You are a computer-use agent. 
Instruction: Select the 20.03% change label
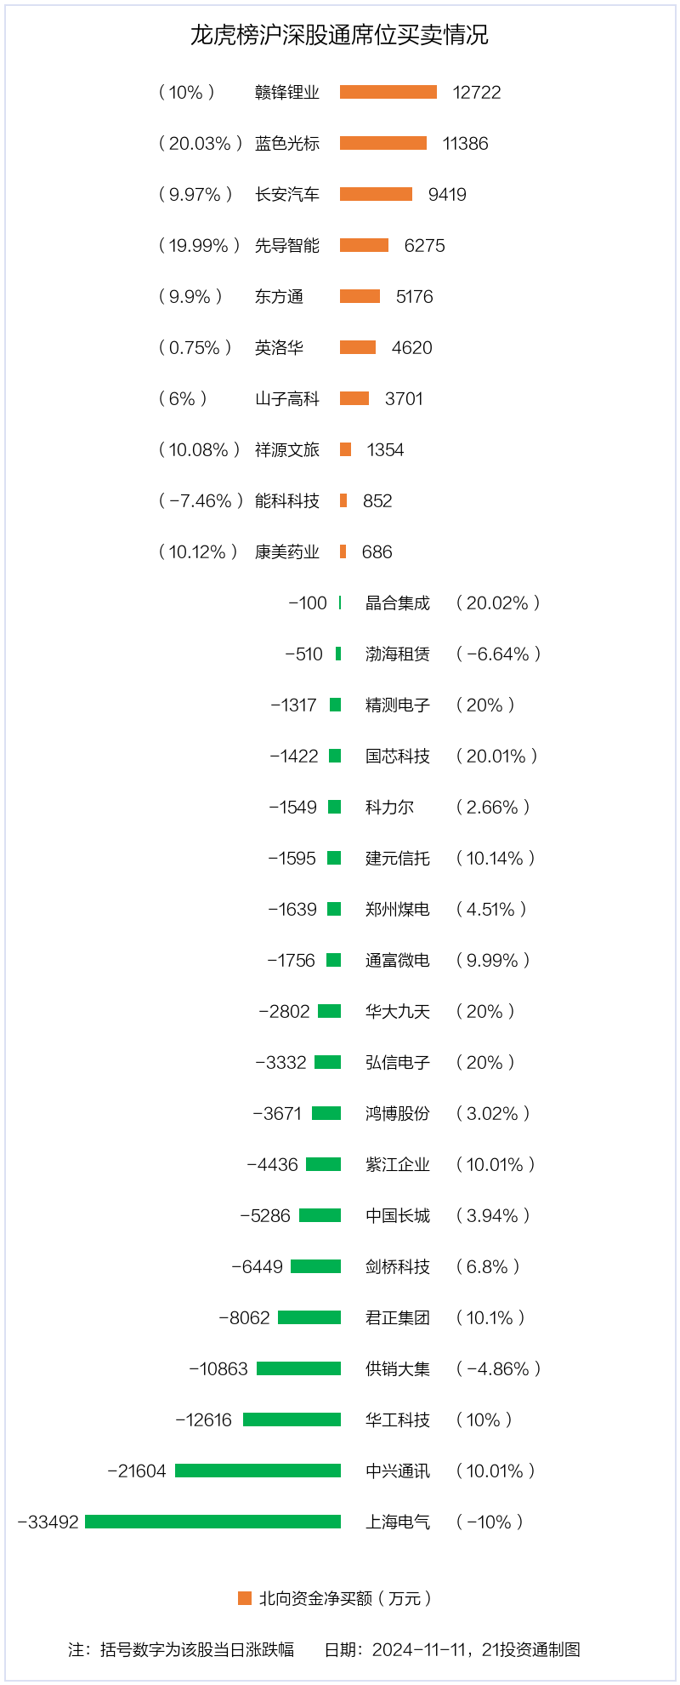[201, 143]
